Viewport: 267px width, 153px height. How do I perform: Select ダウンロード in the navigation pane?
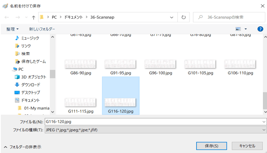pos(31,85)
